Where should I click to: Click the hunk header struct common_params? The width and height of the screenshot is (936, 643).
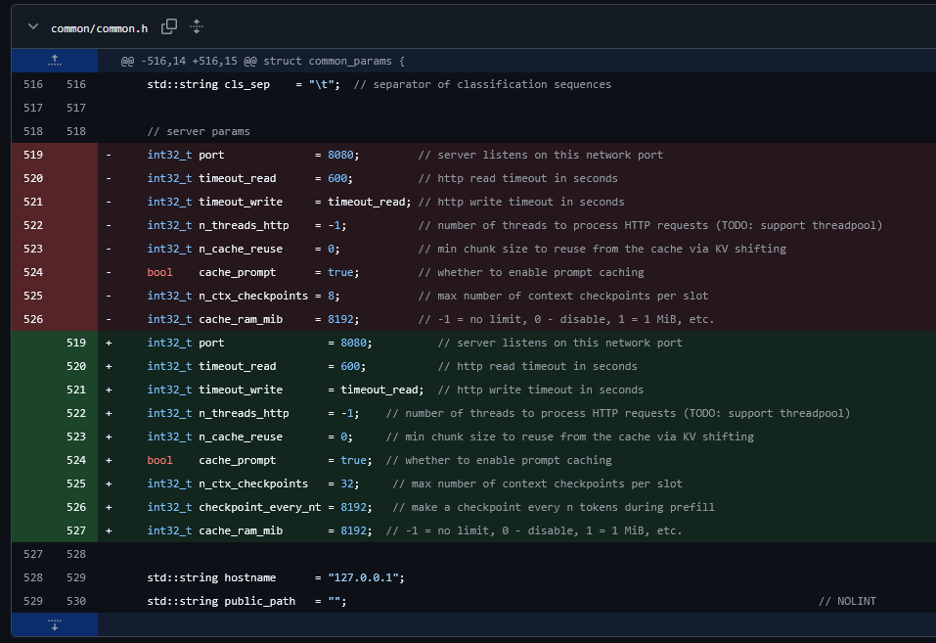[263, 61]
